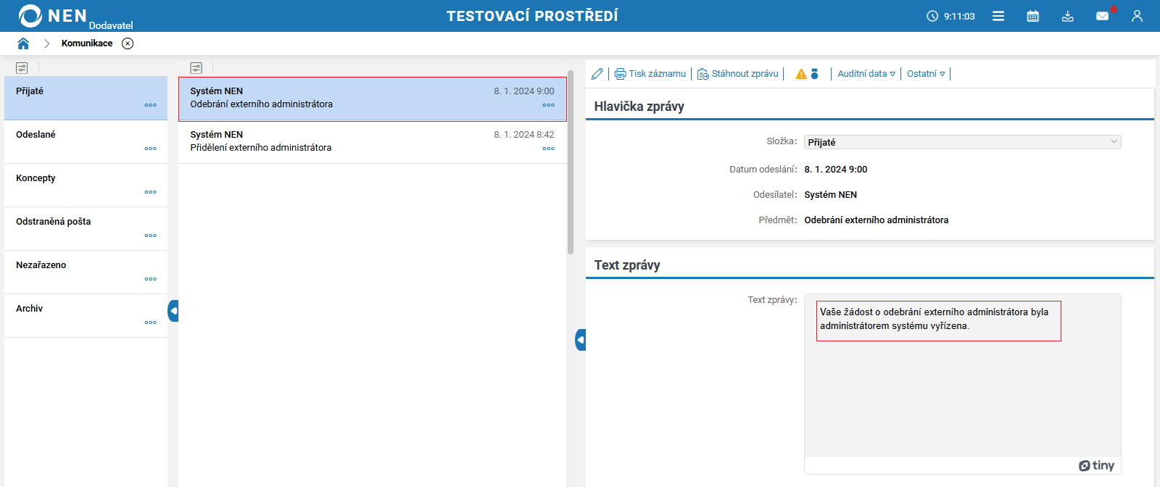Open the Složka folder combo box
Viewport: 1160px width, 487px height.
click(x=962, y=142)
